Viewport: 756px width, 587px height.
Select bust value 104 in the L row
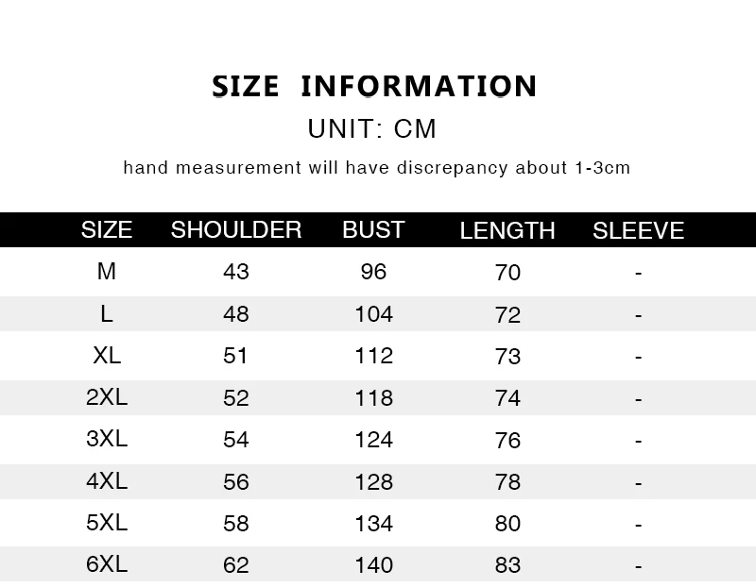tap(373, 314)
